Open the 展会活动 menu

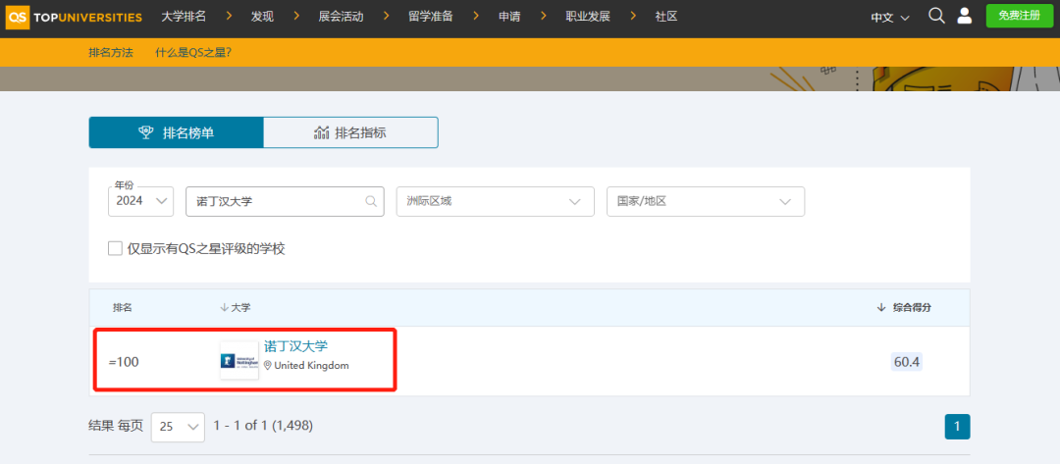342,17
